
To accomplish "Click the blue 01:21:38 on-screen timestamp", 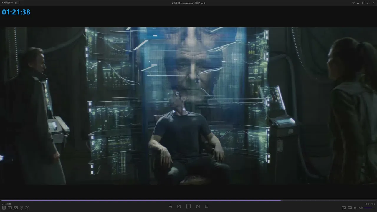I will click(16, 12).
